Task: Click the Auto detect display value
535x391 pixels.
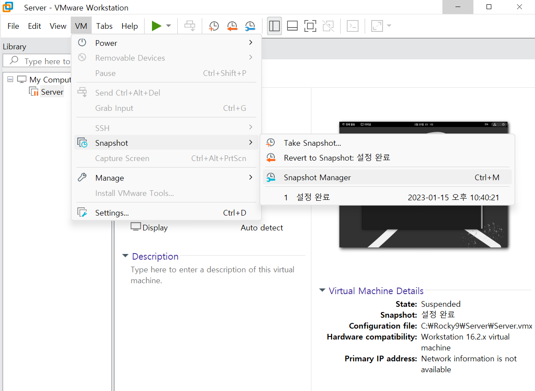Action: (x=262, y=227)
